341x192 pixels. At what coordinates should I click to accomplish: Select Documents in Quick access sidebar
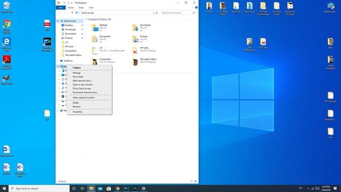70,34
